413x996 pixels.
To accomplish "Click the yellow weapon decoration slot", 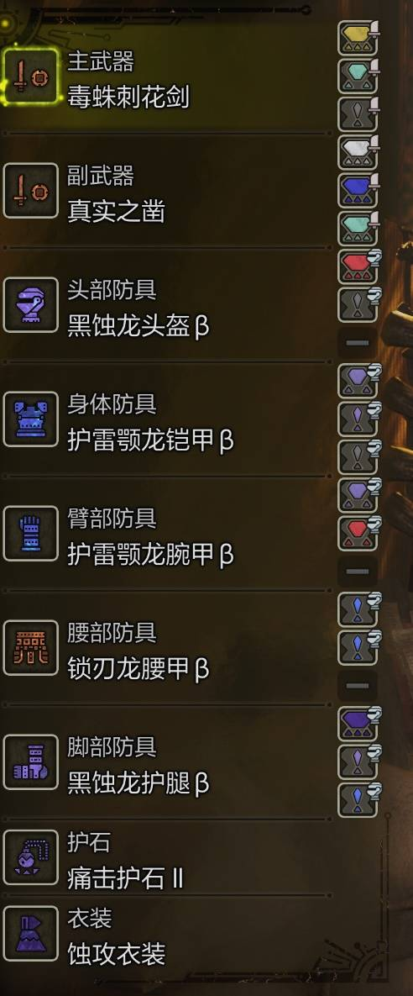I will pos(358,38).
